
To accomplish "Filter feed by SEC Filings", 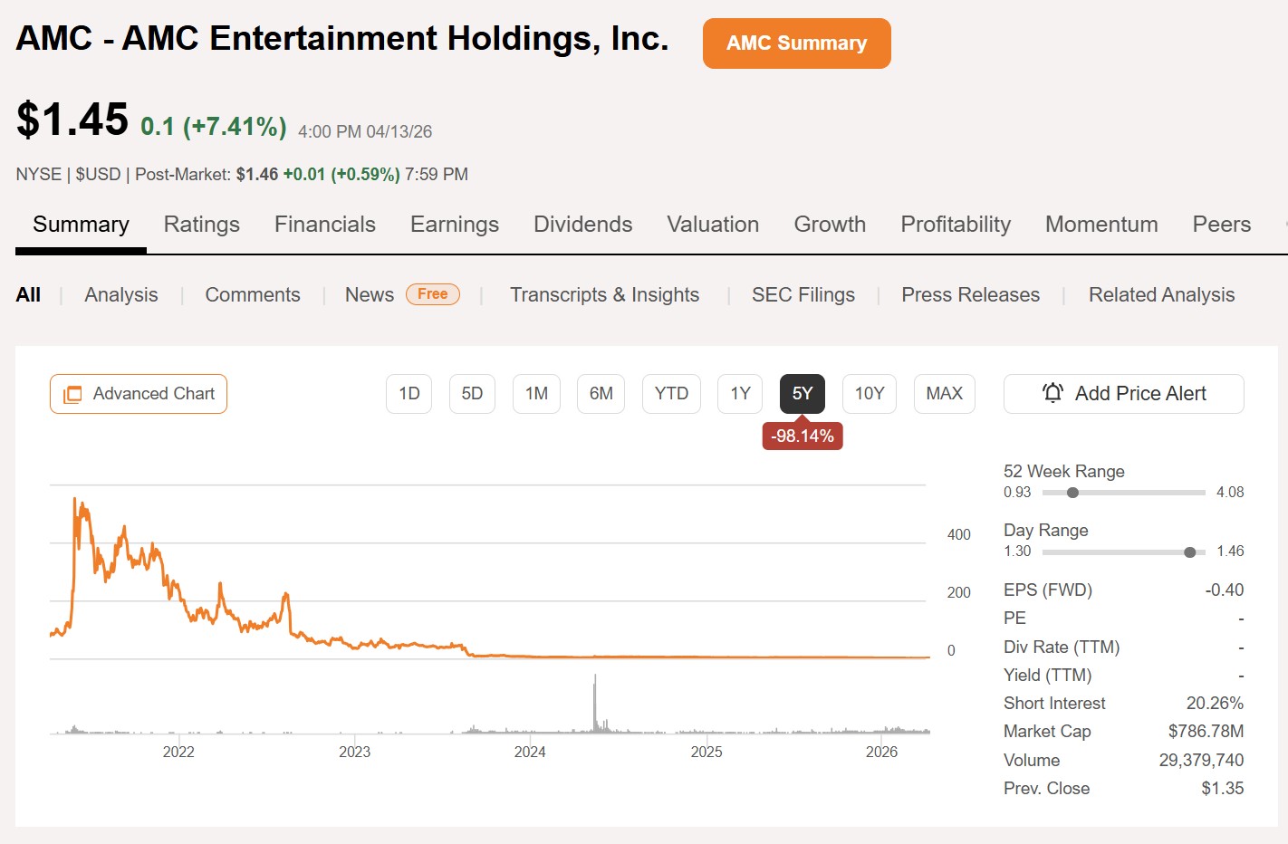I will pyautogui.click(x=803, y=295).
